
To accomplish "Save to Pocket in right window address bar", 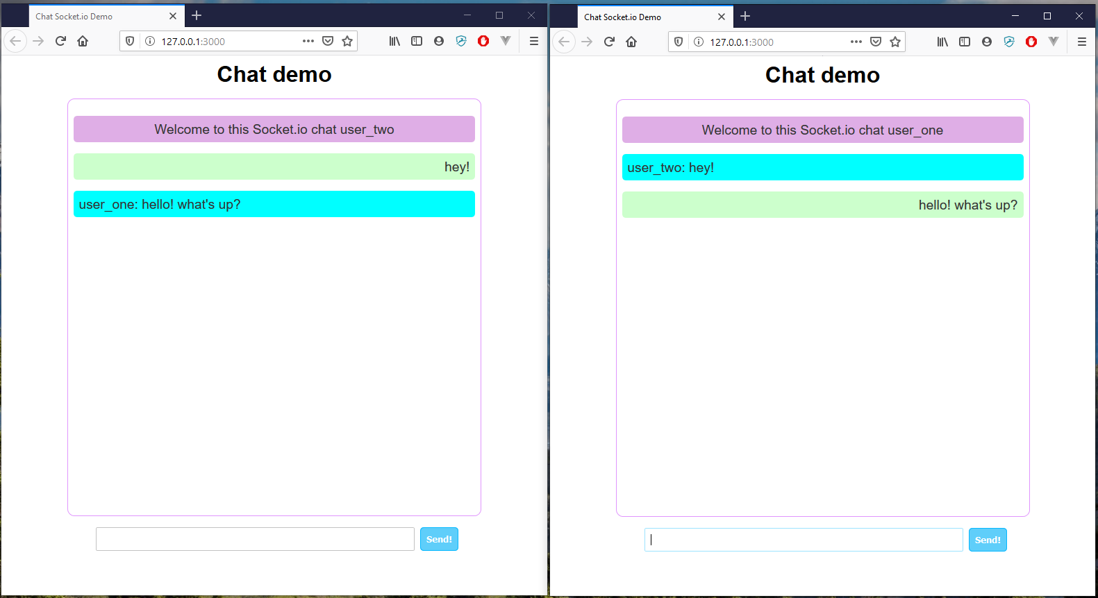I will [876, 42].
